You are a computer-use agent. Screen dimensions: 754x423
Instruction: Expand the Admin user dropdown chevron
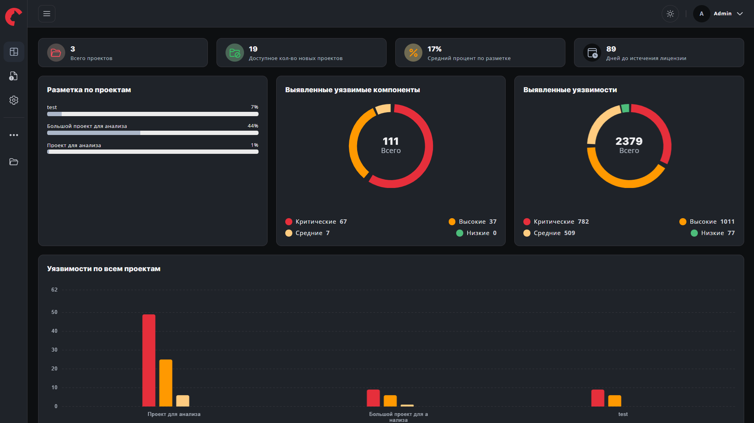point(740,14)
